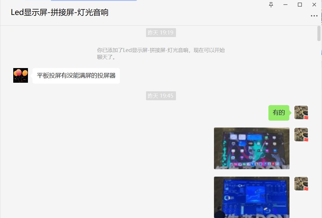The width and height of the screenshot is (322, 218).
Task: Click your avatar beside the "有的" message
Action: tap(301, 113)
